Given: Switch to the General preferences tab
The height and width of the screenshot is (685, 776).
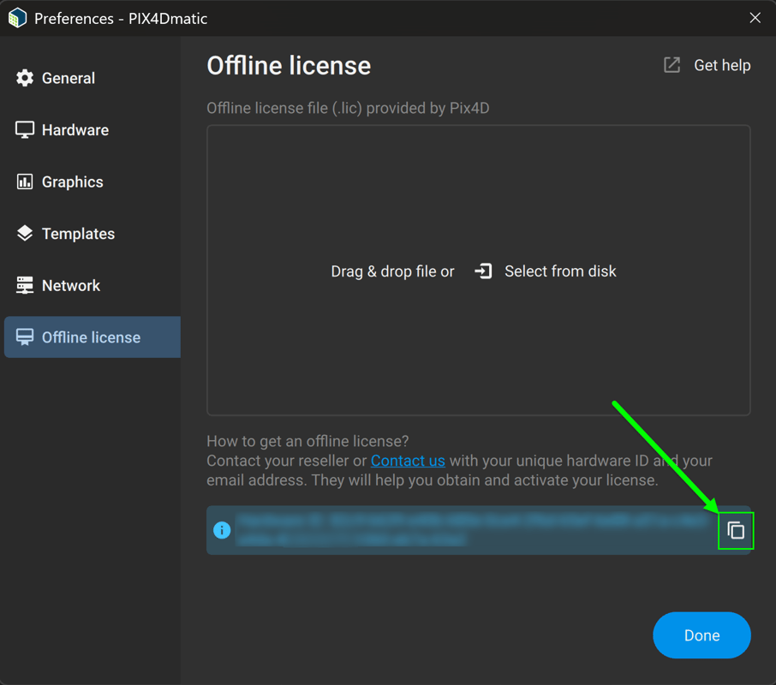Looking at the screenshot, I should pos(68,78).
